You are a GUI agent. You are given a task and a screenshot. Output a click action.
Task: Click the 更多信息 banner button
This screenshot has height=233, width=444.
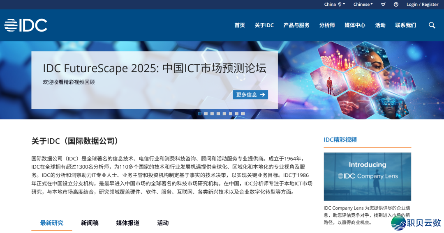coord(250,95)
